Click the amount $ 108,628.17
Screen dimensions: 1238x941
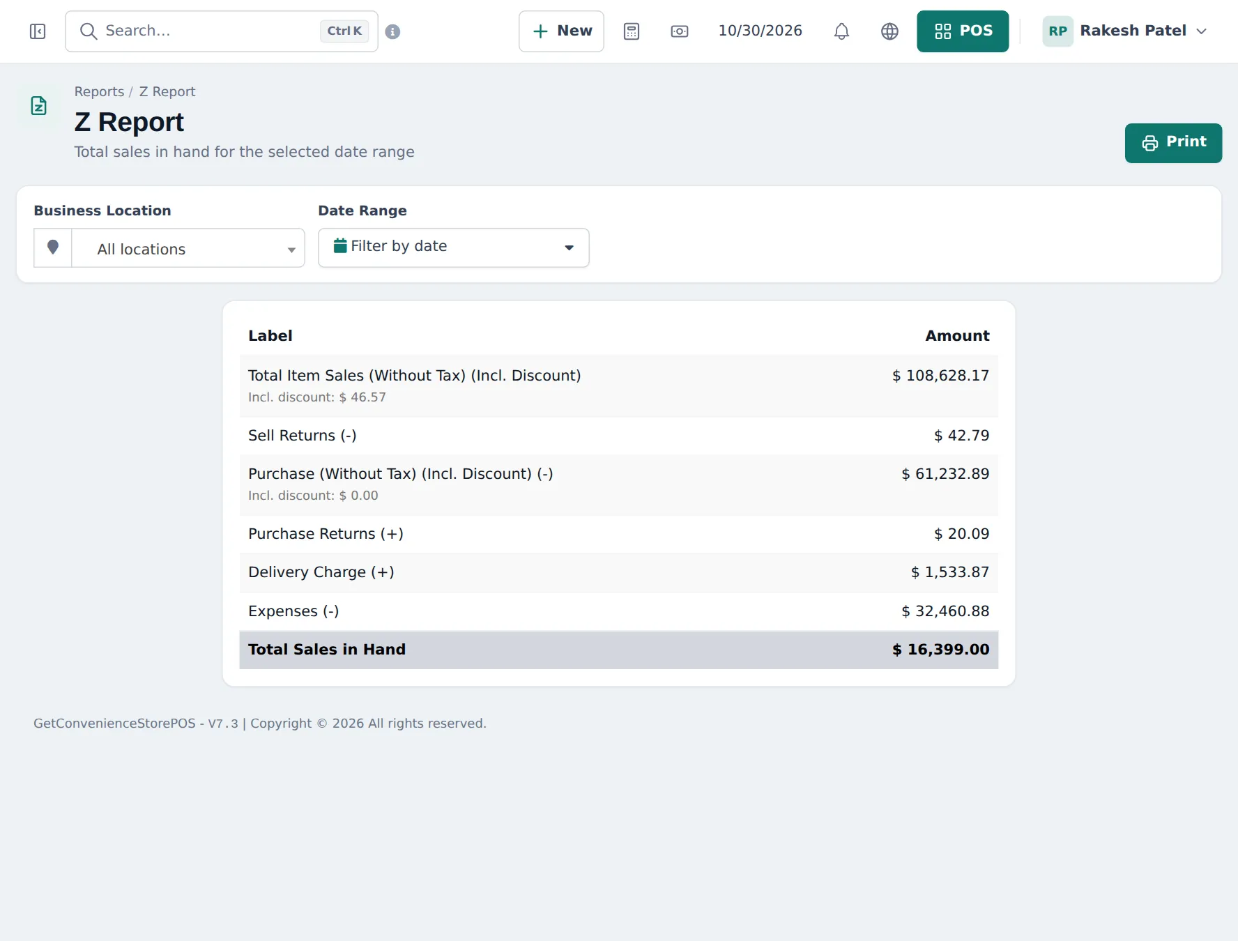[940, 375]
